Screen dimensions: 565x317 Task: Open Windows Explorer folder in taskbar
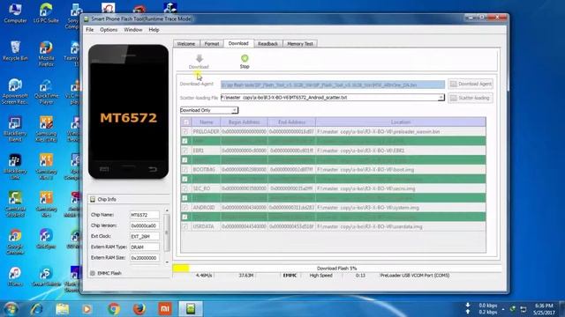(63, 309)
